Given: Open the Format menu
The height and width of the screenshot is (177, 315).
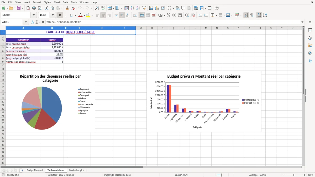Looking at the screenshot, I should click(37, 2).
